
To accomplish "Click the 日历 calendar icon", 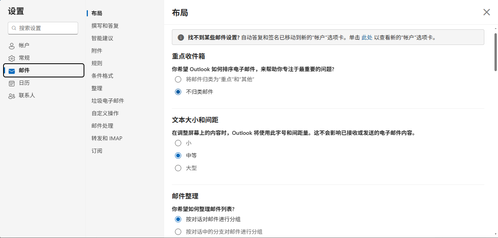I will click(12, 83).
